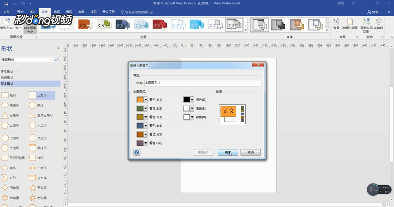
Task: Switch to Process (流程) tab
Action: (69, 12)
